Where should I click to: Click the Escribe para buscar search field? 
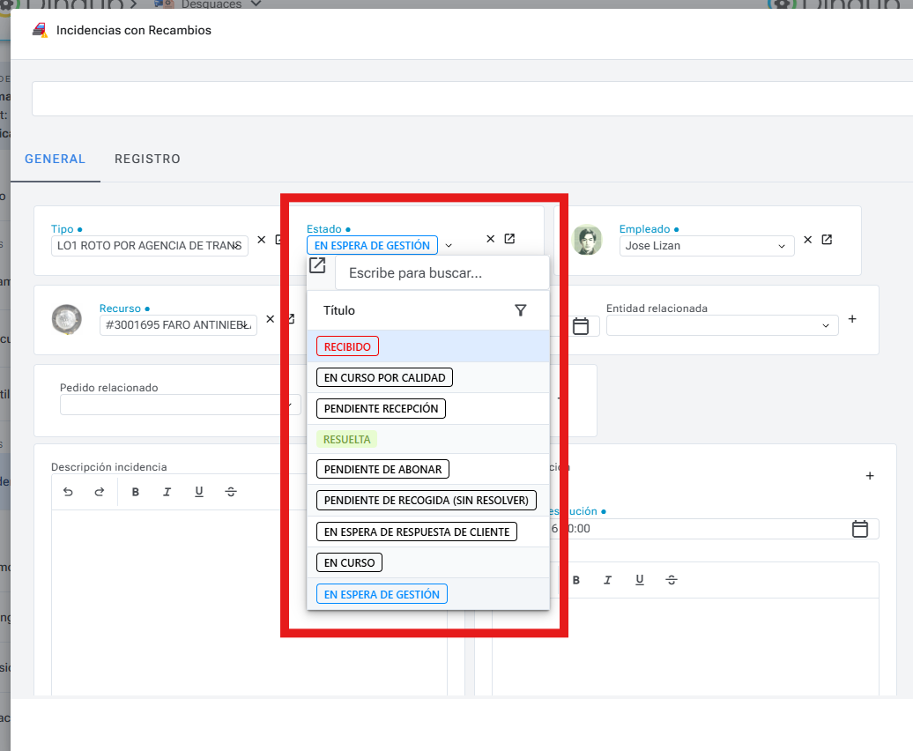click(441, 273)
